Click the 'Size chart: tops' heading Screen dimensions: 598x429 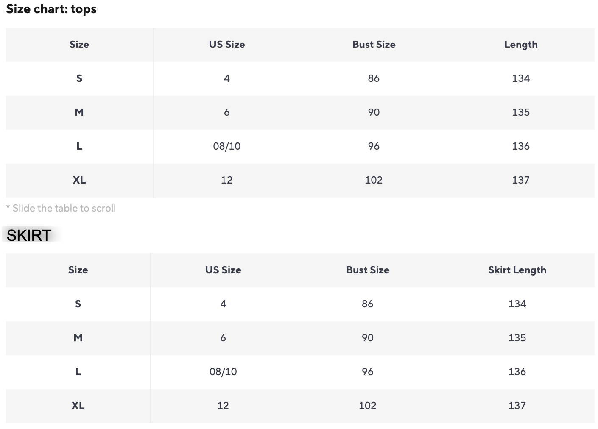coord(51,9)
